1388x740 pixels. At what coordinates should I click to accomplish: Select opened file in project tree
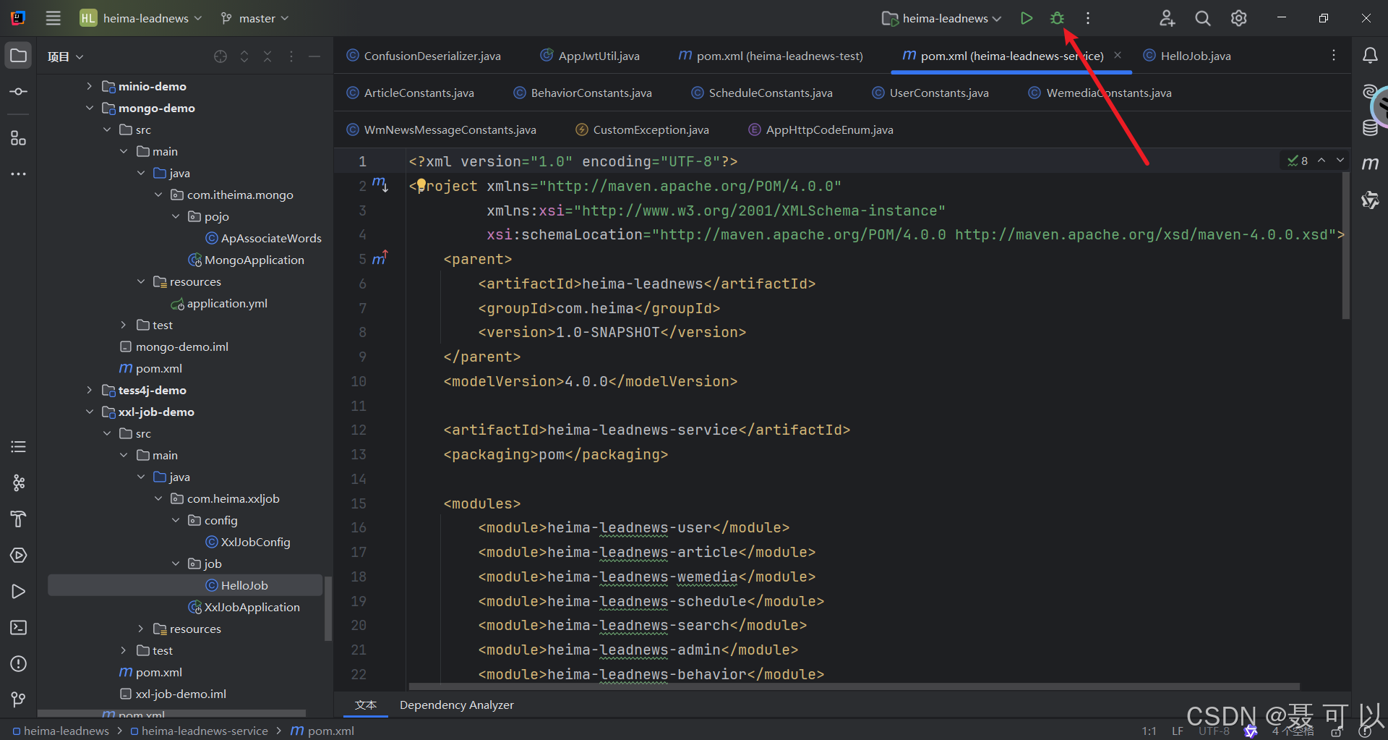point(220,56)
